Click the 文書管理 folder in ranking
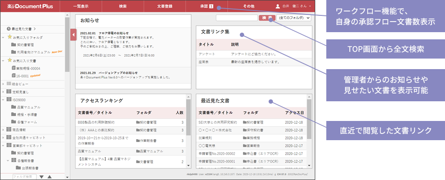The width and height of the screenshot is (445, 180). tap(145, 162)
